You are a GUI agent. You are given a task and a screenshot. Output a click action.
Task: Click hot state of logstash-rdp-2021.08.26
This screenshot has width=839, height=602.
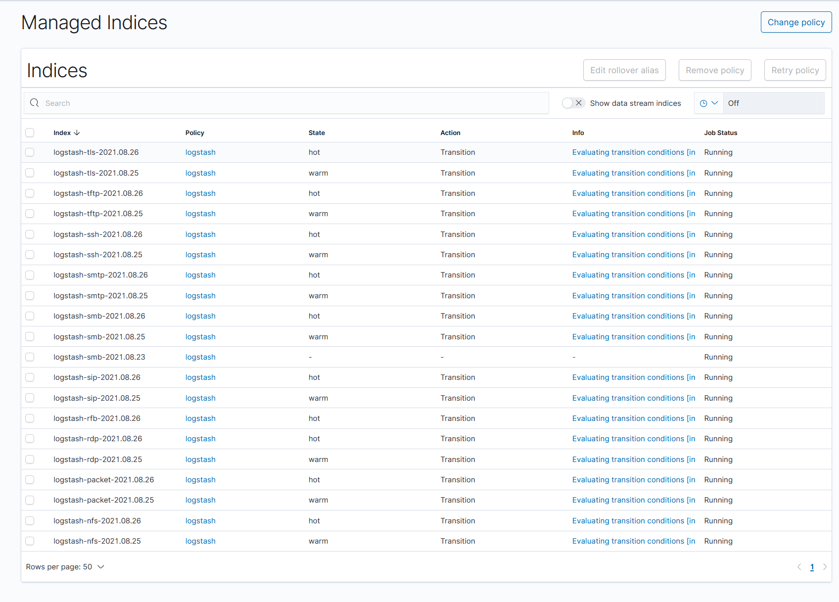click(314, 439)
